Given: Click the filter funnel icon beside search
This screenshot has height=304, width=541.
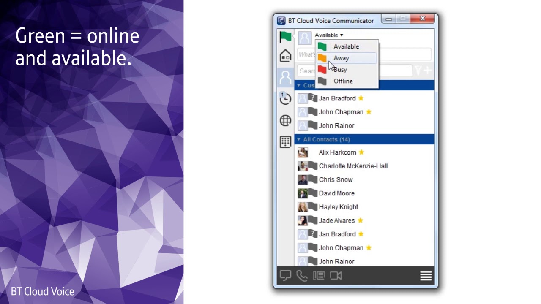Looking at the screenshot, I should pos(418,71).
